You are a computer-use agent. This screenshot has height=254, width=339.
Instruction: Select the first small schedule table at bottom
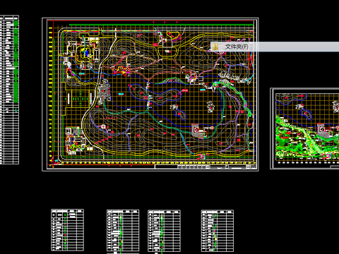[x=67, y=230]
